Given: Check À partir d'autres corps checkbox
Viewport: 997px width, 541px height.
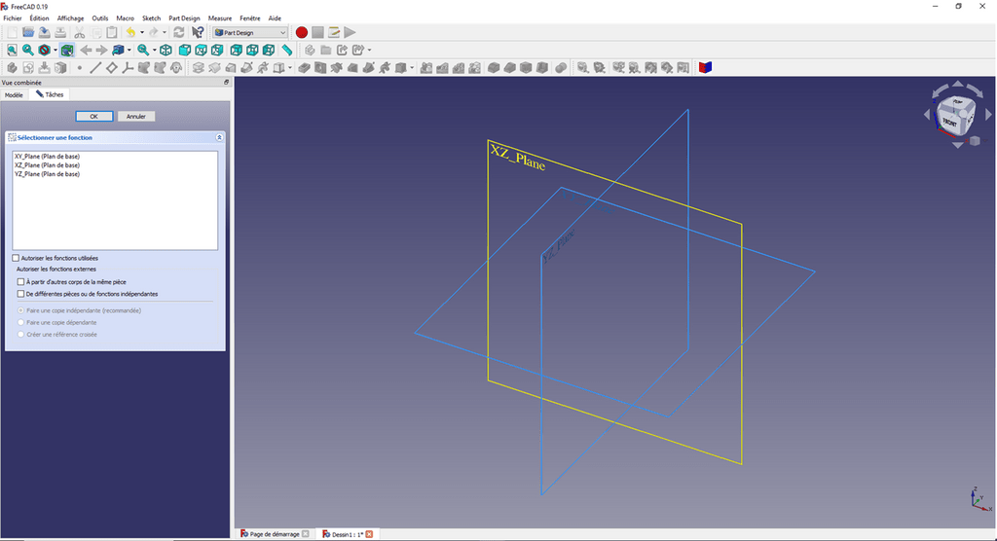Looking at the screenshot, I should coord(21,281).
